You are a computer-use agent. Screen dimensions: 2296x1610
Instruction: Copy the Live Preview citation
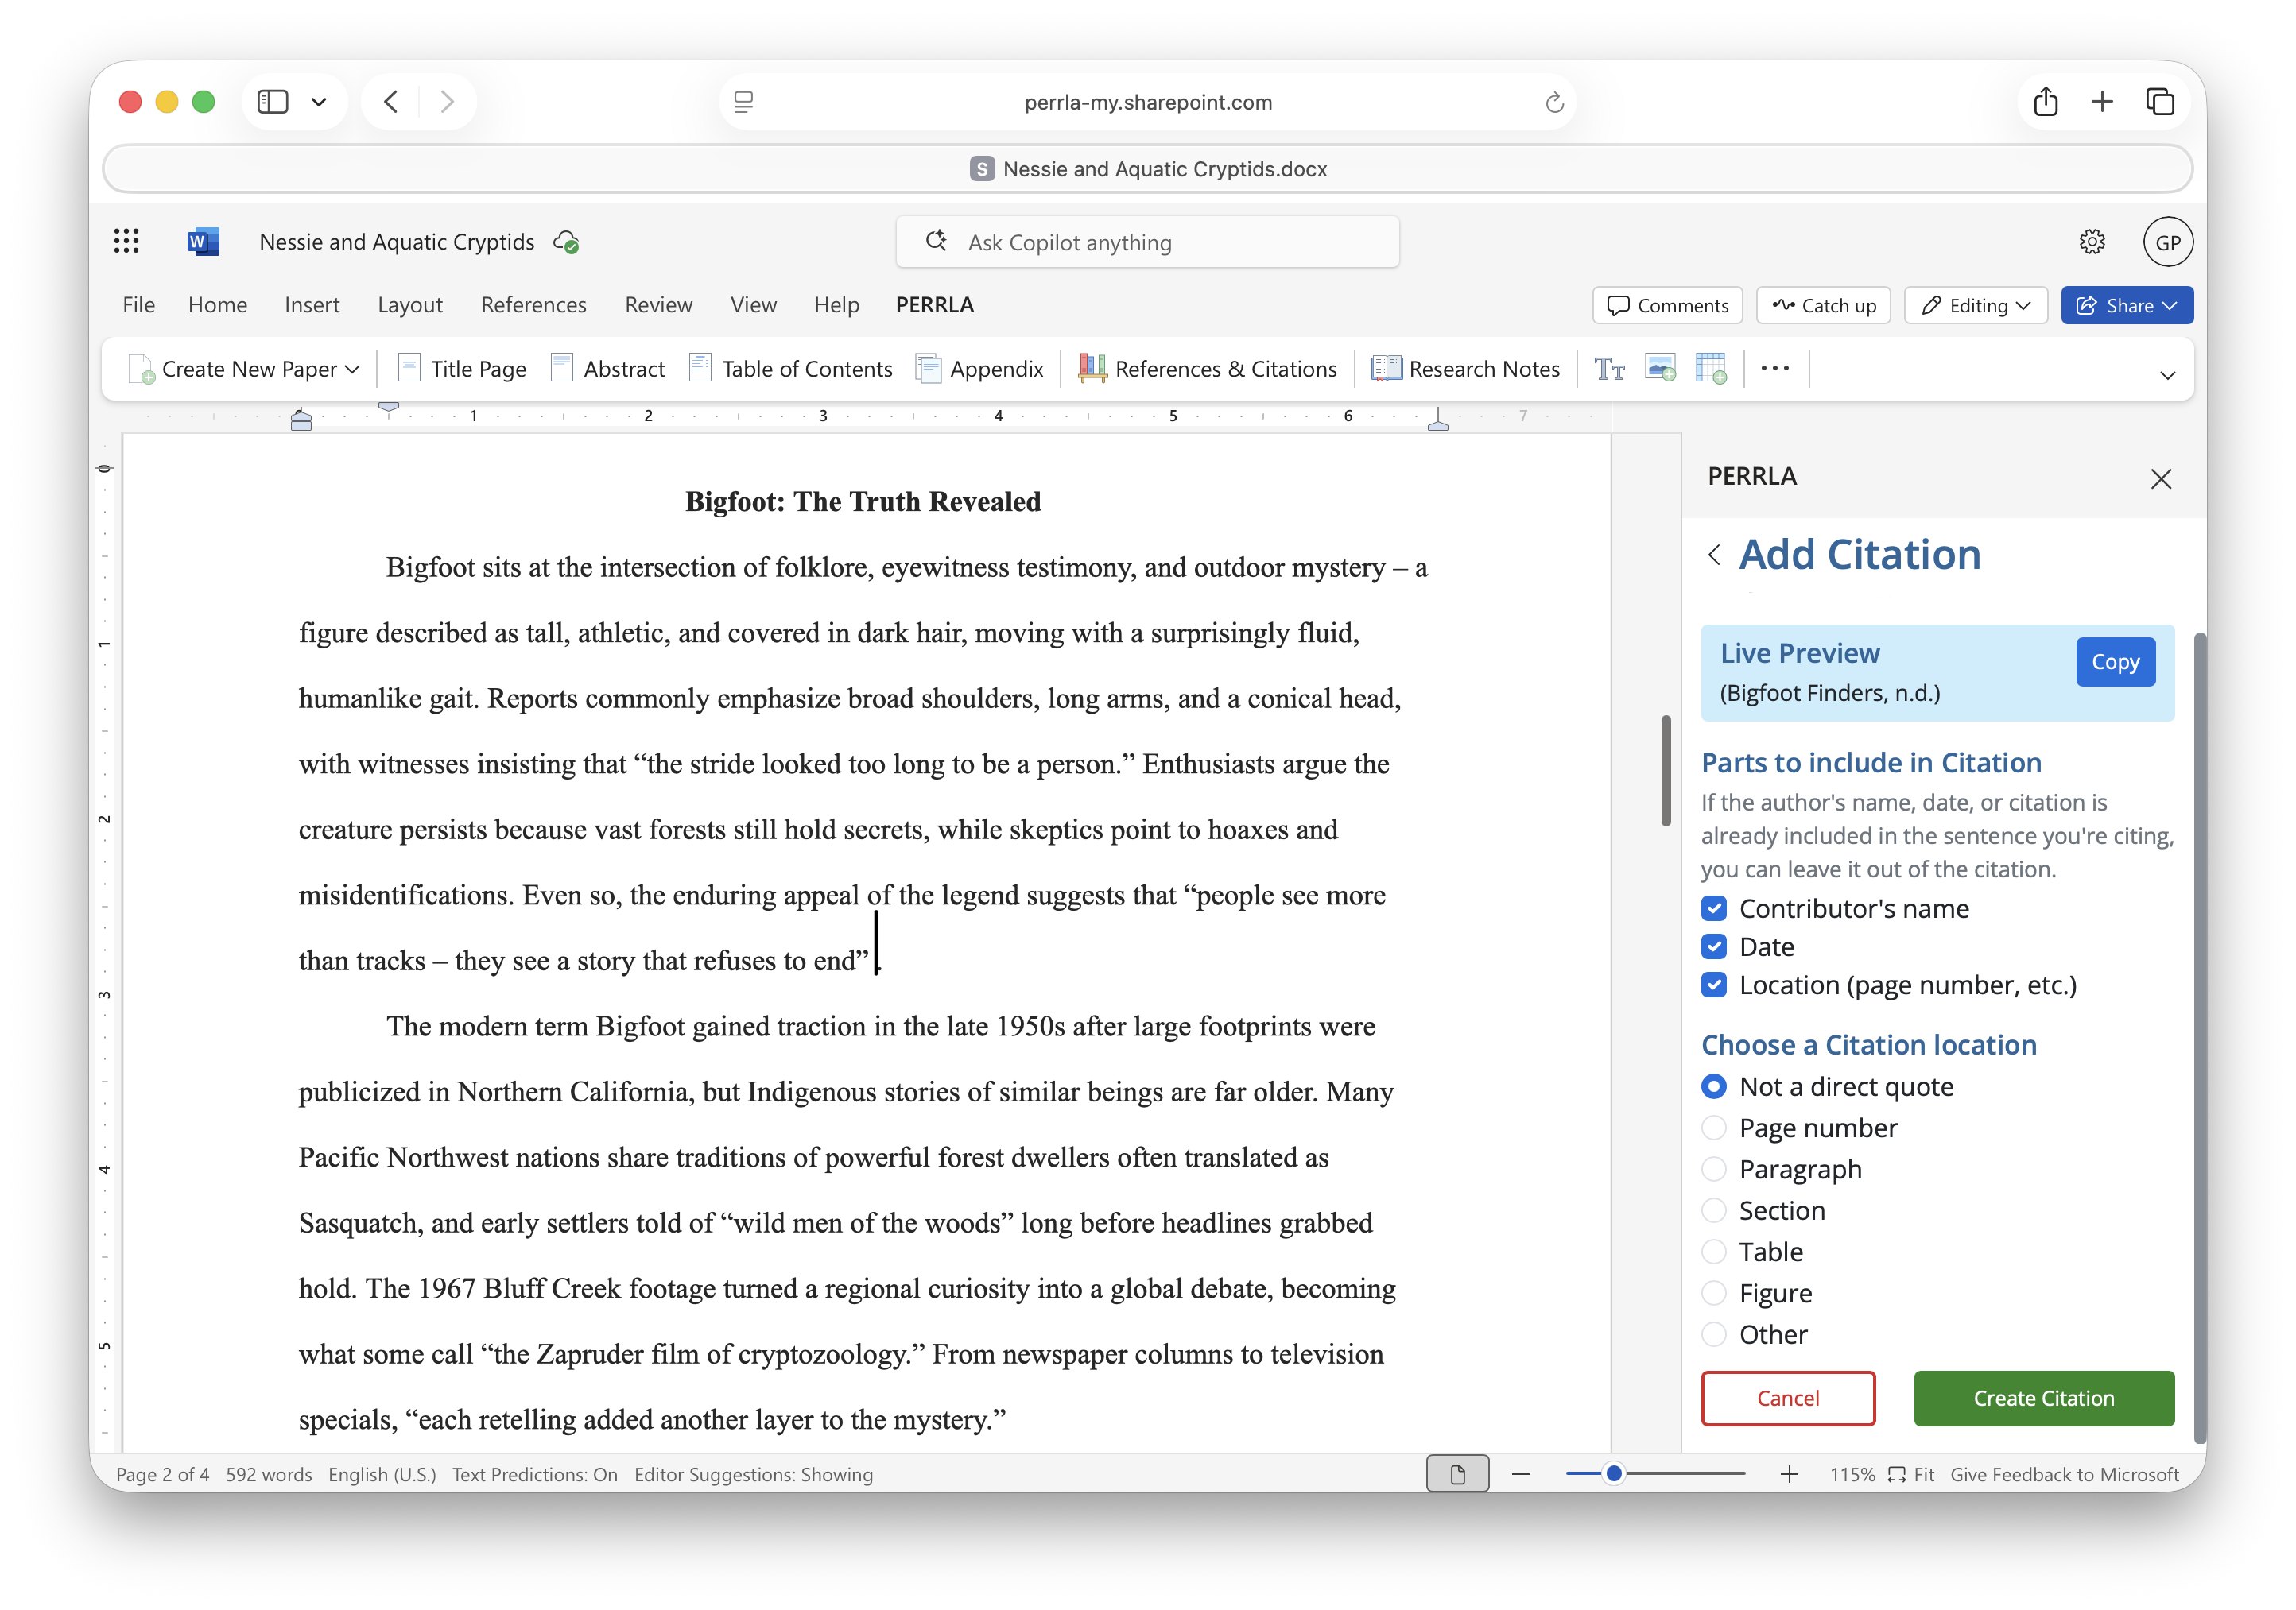2115,660
